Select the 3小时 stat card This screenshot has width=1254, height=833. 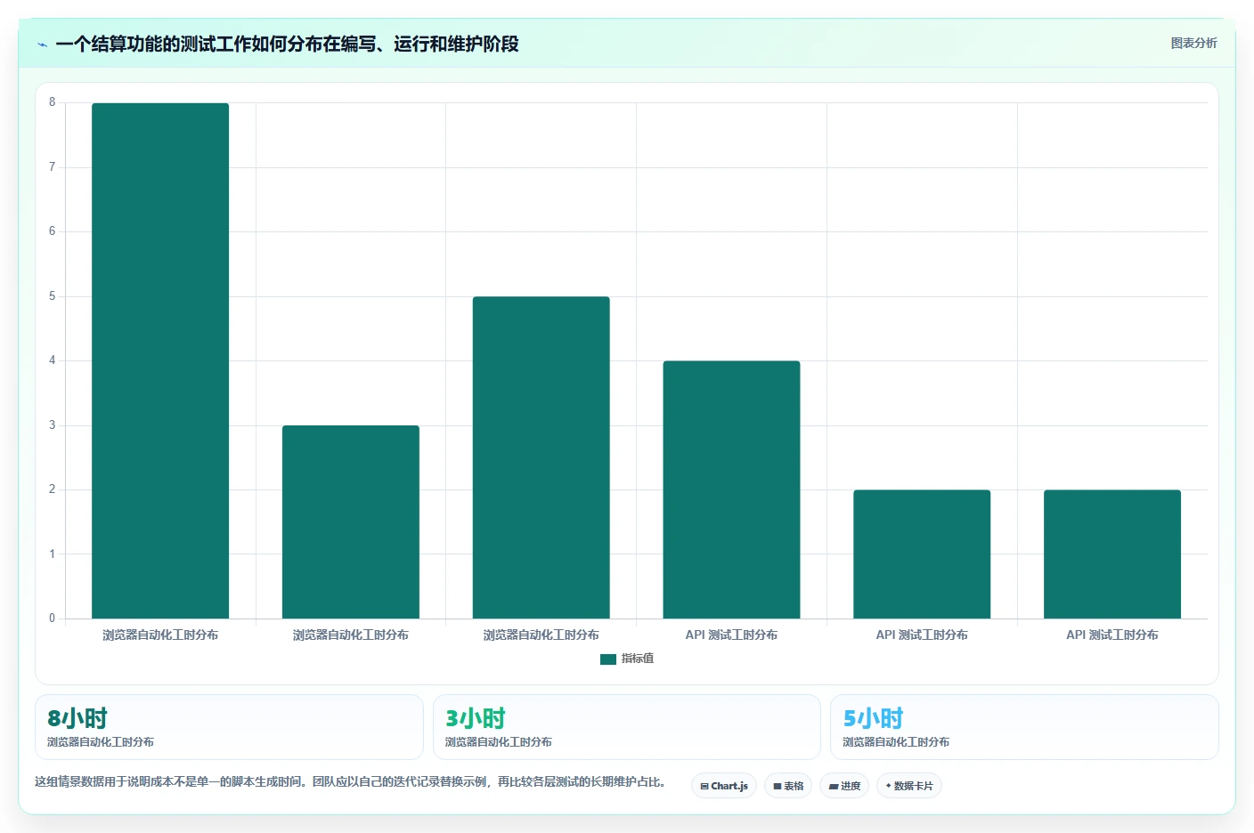627,727
